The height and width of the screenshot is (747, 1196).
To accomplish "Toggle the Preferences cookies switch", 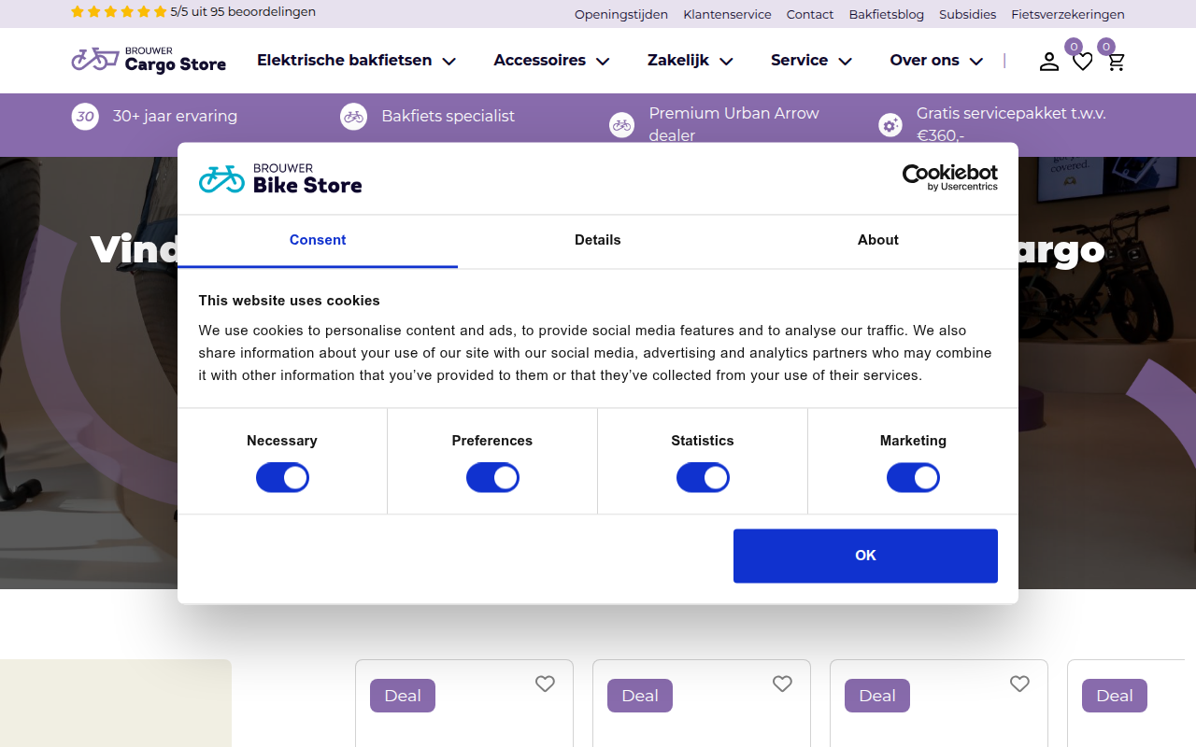I will coord(492,478).
